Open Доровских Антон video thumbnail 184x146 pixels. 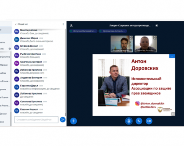pos(146,44)
